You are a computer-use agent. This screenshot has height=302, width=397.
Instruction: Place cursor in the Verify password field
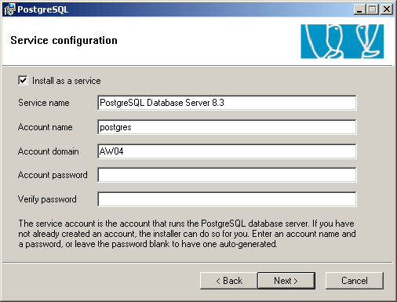227,199
